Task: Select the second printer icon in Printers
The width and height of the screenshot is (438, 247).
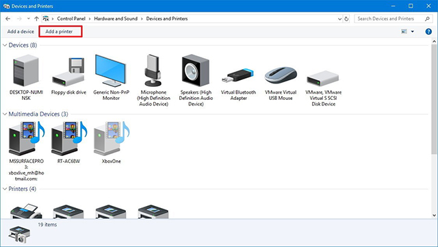Action: coord(68,212)
